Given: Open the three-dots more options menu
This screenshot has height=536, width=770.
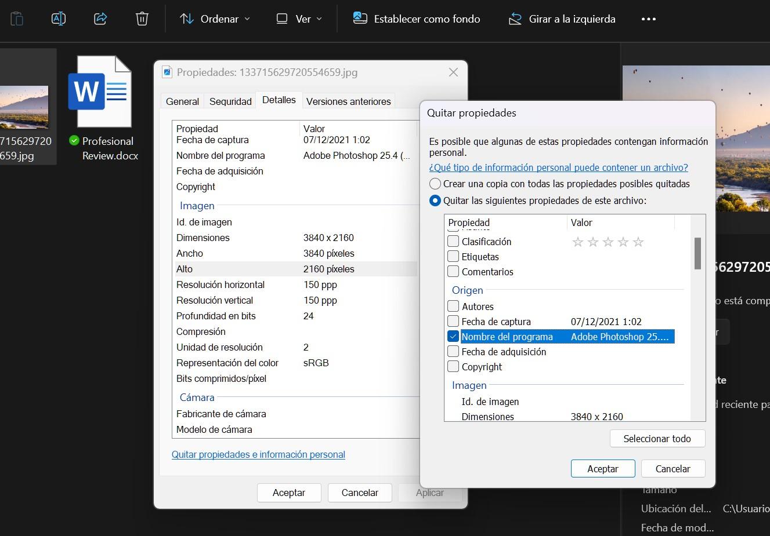Looking at the screenshot, I should pyautogui.click(x=648, y=19).
